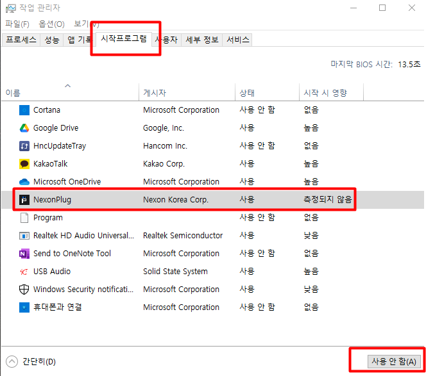Click the NexonPlug icon

coord(24,199)
